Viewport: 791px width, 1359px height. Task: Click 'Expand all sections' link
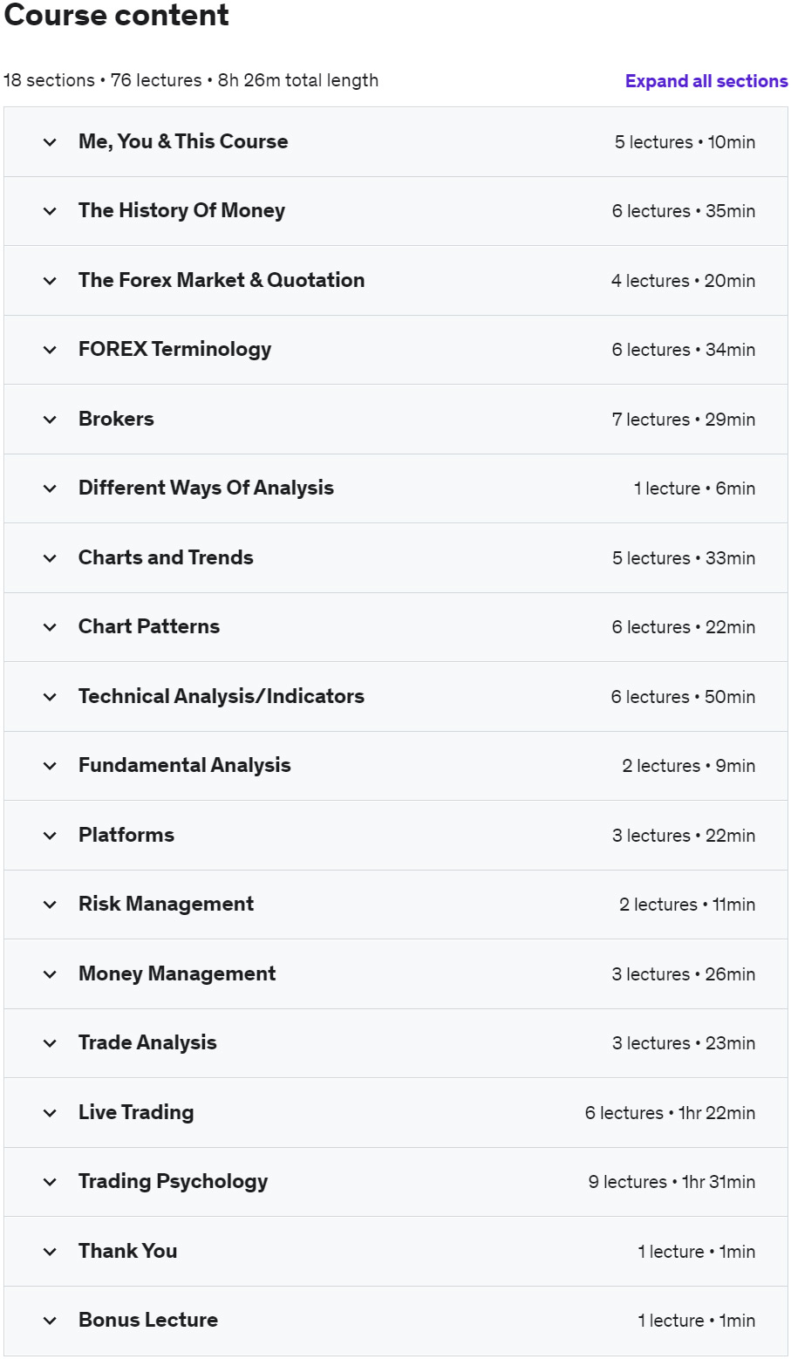[706, 81]
